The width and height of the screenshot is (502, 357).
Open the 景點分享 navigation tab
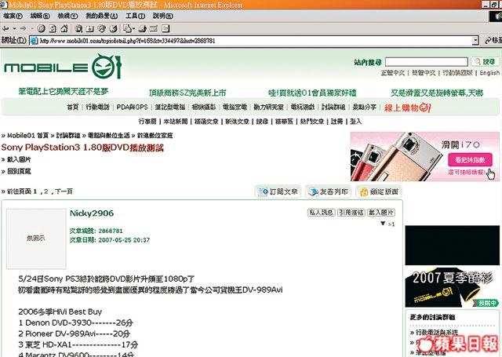point(364,107)
